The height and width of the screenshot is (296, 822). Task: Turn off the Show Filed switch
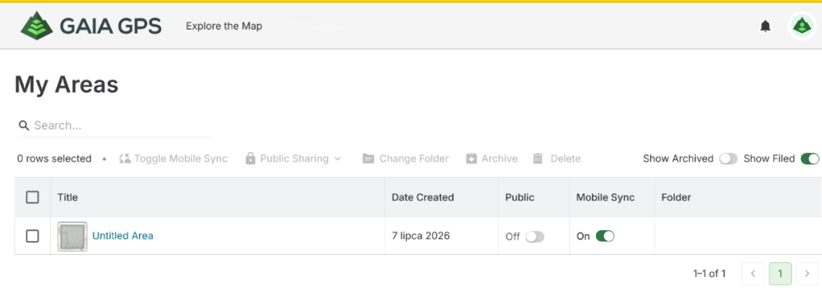point(810,159)
